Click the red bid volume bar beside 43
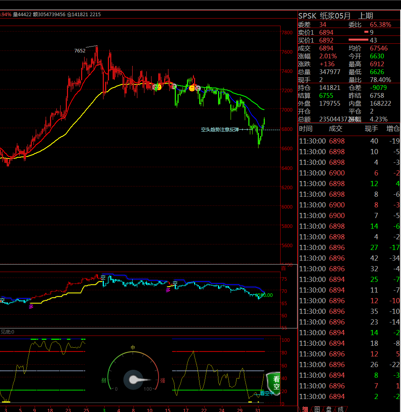Screen dimensions: 401x412 pos(358,40)
